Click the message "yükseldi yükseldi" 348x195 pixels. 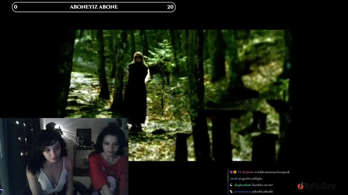tap(262, 191)
